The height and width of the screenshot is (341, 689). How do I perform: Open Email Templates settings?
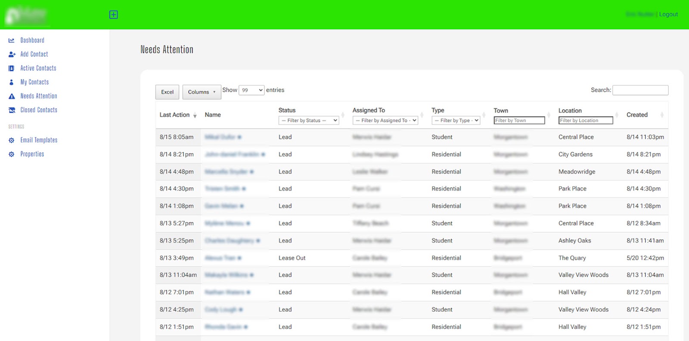pyautogui.click(x=39, y=140)
